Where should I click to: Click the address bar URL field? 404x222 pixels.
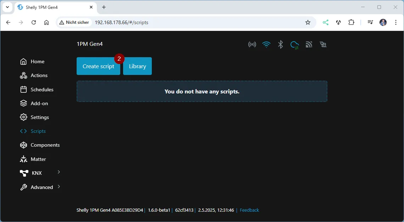195,22
